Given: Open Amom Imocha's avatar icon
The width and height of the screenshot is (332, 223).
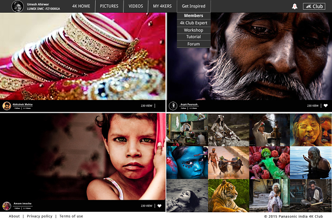Looking at the screenshot, I should click(x=7, y=206).
